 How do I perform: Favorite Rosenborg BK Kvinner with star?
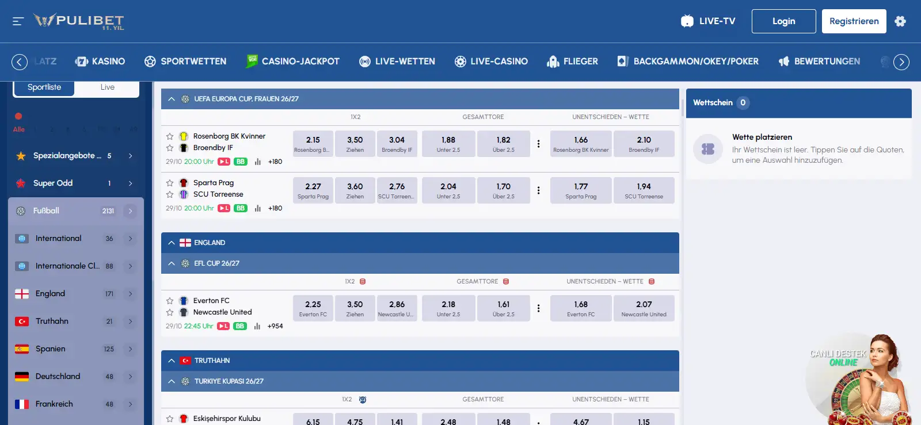tap(170, 136)
